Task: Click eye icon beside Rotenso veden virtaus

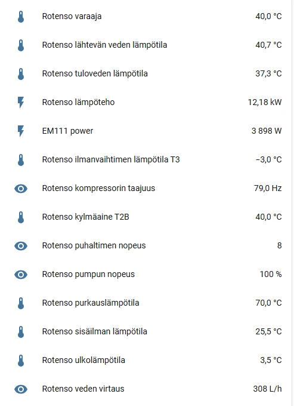Action: (x=21, y=389)
